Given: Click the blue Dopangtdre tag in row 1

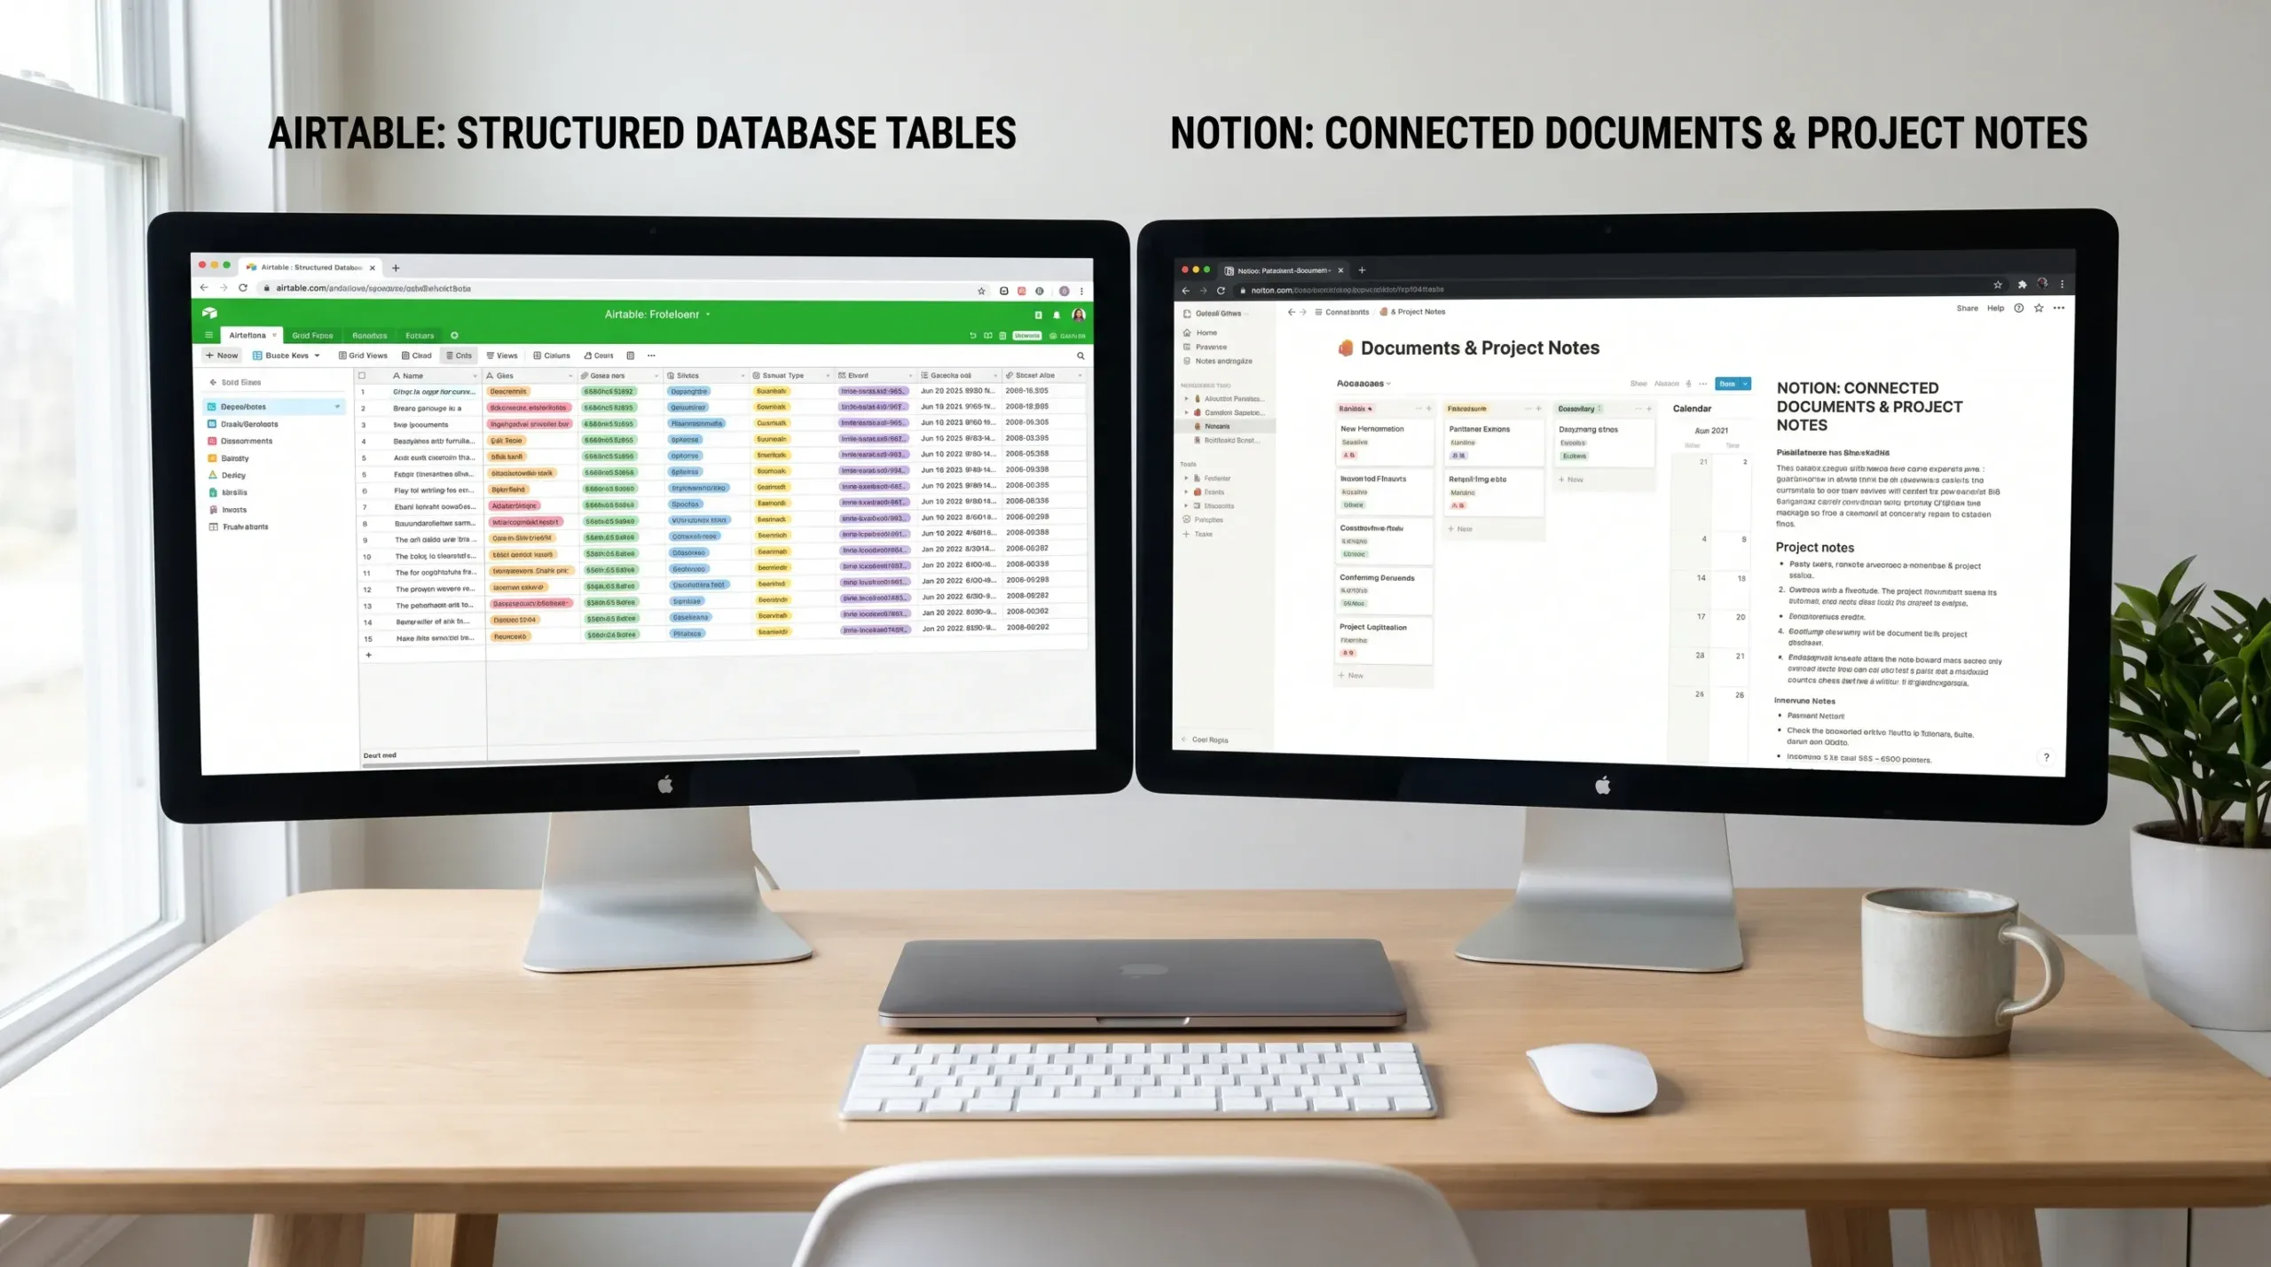Looking at the screenshot, I should coord(688,392).
